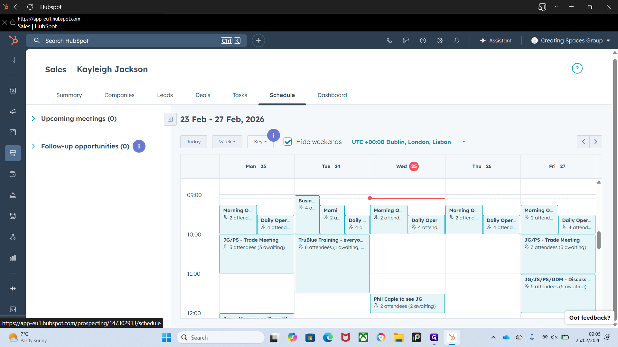Open the CRM contacts sidebar icon
The width and height of the screenshot is (618, 347).
click(13, 91)
